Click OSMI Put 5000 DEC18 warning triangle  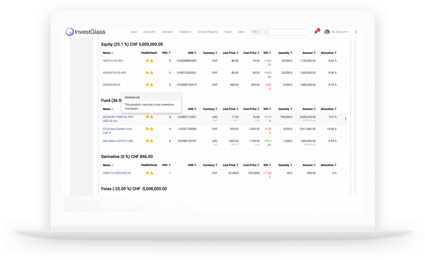[152, 173]
